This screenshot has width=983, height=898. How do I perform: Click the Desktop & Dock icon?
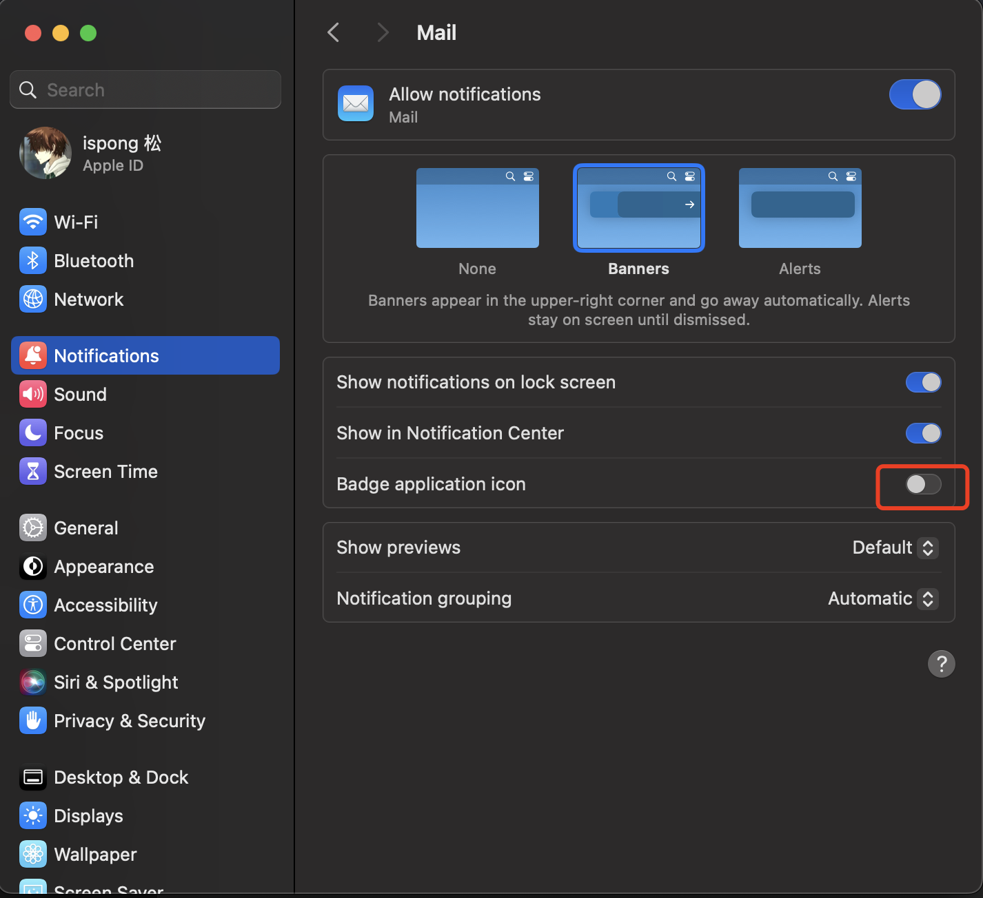(x=33, y=777)
